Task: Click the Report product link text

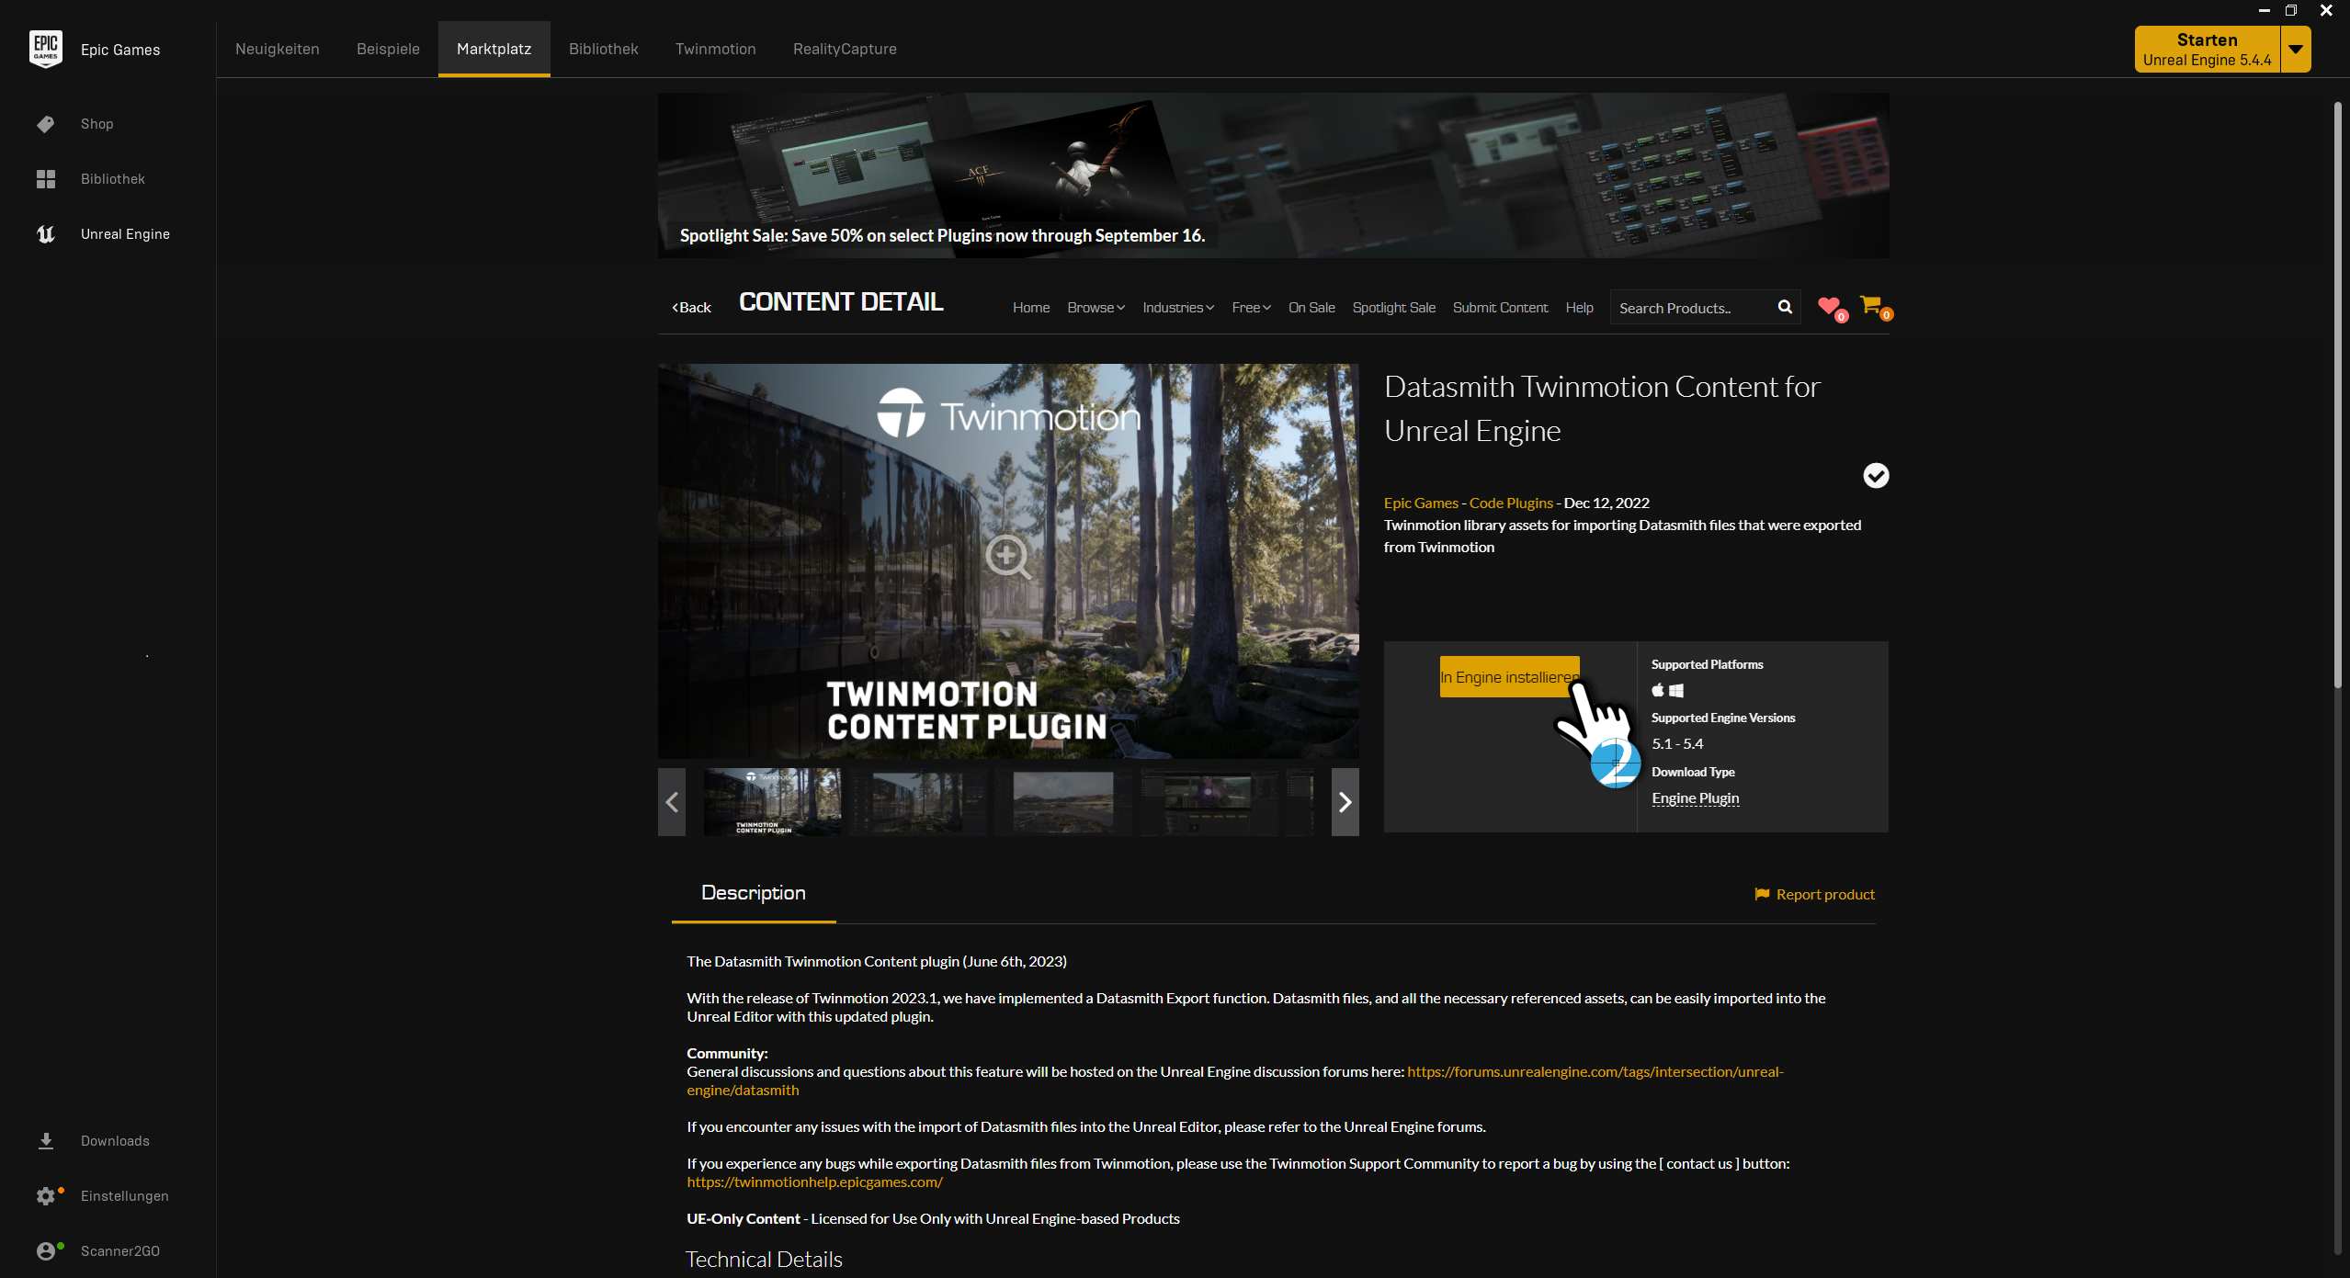Action: [x=1825, y=894]
